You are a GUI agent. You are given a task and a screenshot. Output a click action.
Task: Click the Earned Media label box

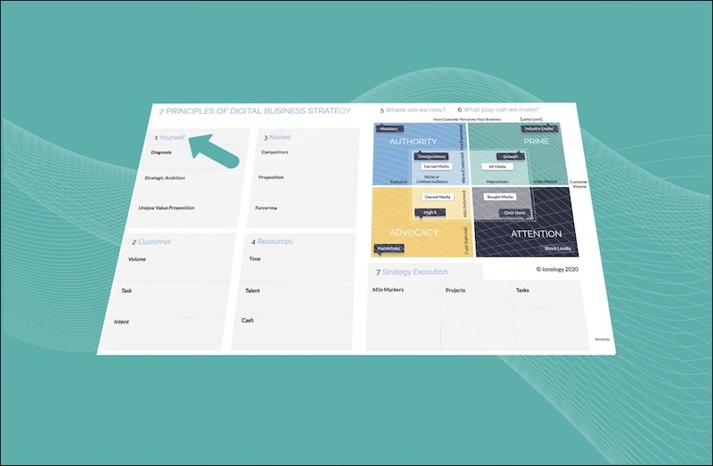pos(435,167)
